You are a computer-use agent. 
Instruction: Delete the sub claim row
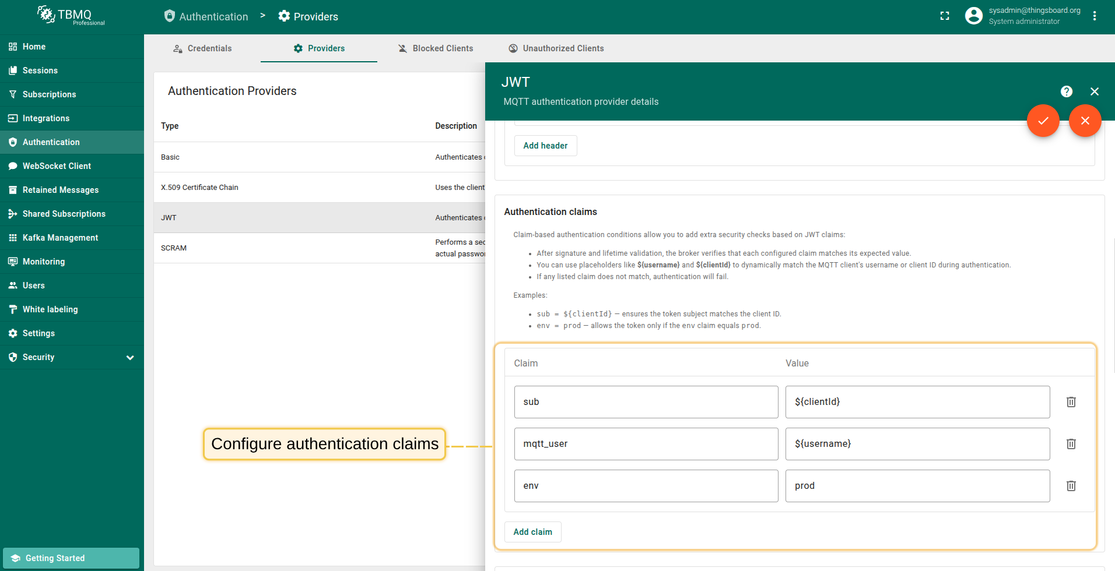coord(1071,402)
